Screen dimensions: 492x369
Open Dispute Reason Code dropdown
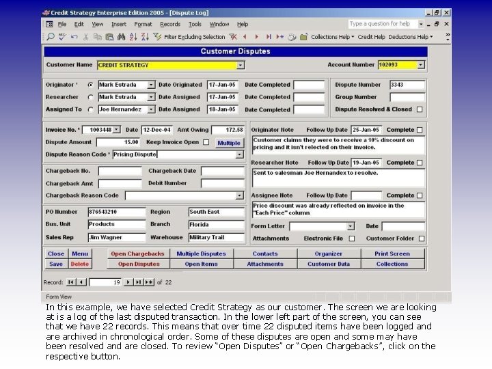[x=239, y=154]
